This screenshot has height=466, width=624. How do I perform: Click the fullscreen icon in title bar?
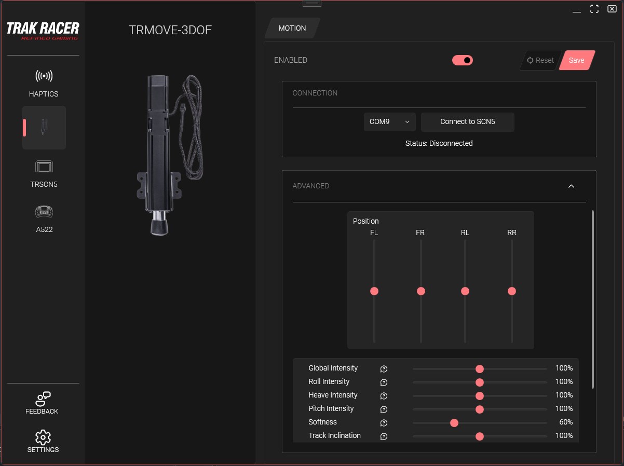595,9
